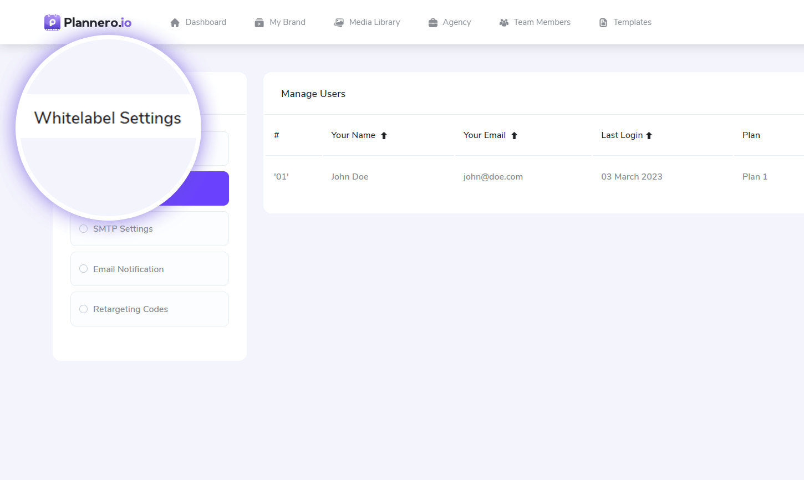Click the My Brand icon

[259, 23]
